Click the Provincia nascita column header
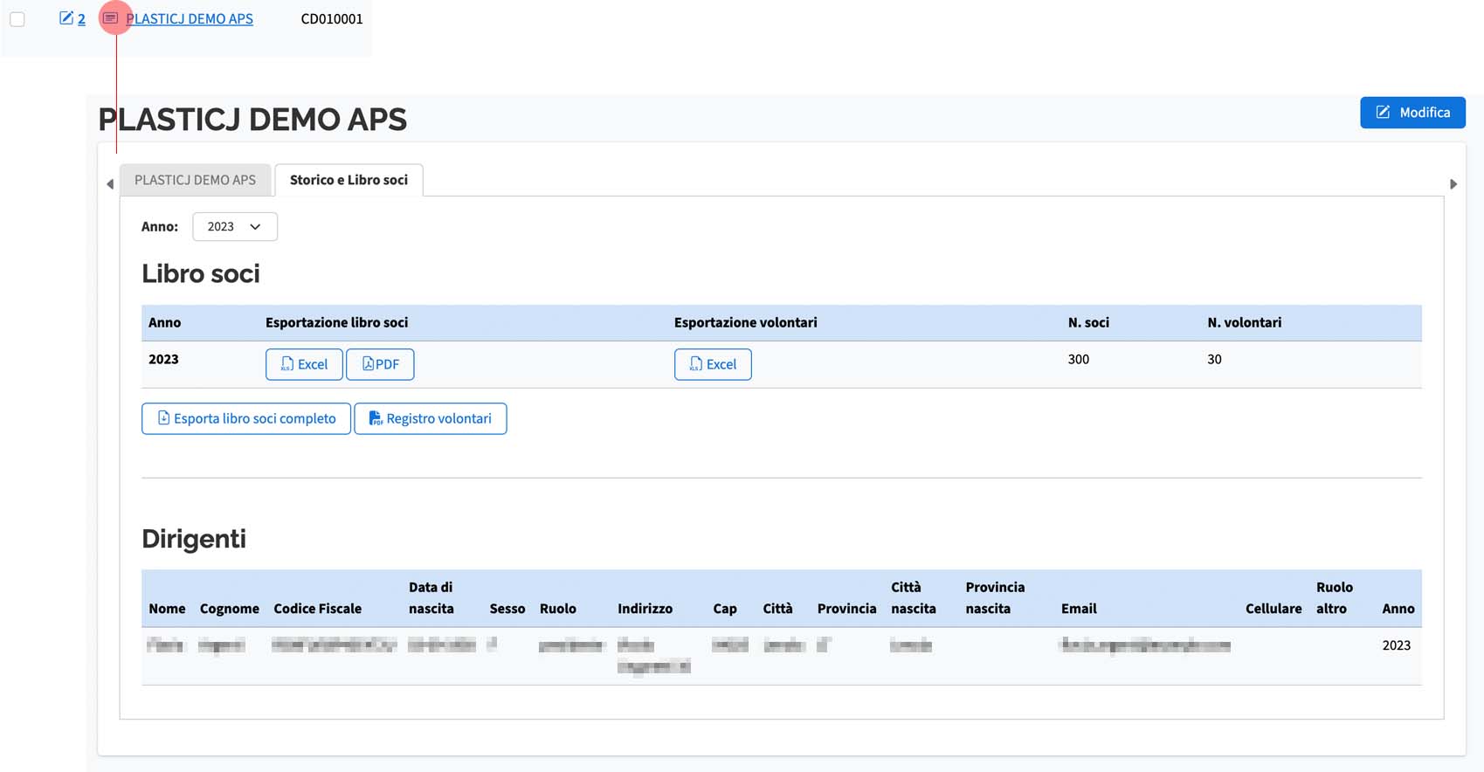Image resolution: width=1484 pixels, height=772 pixels. tap(995, 598)
